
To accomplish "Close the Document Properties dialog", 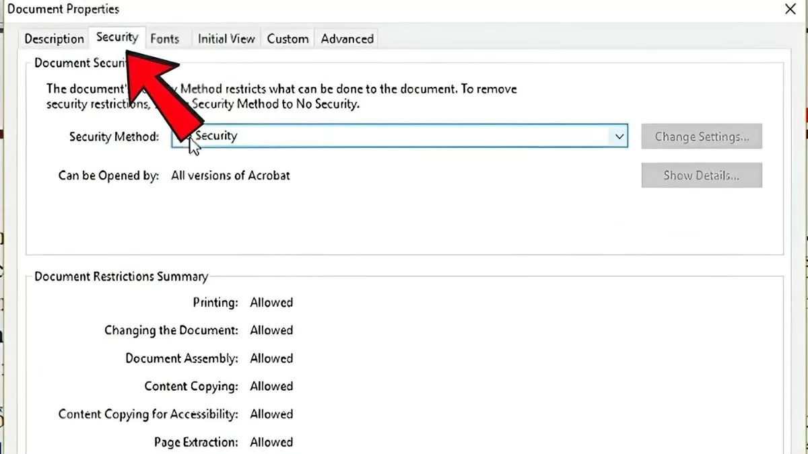I will click(x=790, y=9).
